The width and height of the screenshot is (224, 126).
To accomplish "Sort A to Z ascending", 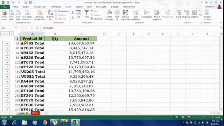I will pos(73,13).
